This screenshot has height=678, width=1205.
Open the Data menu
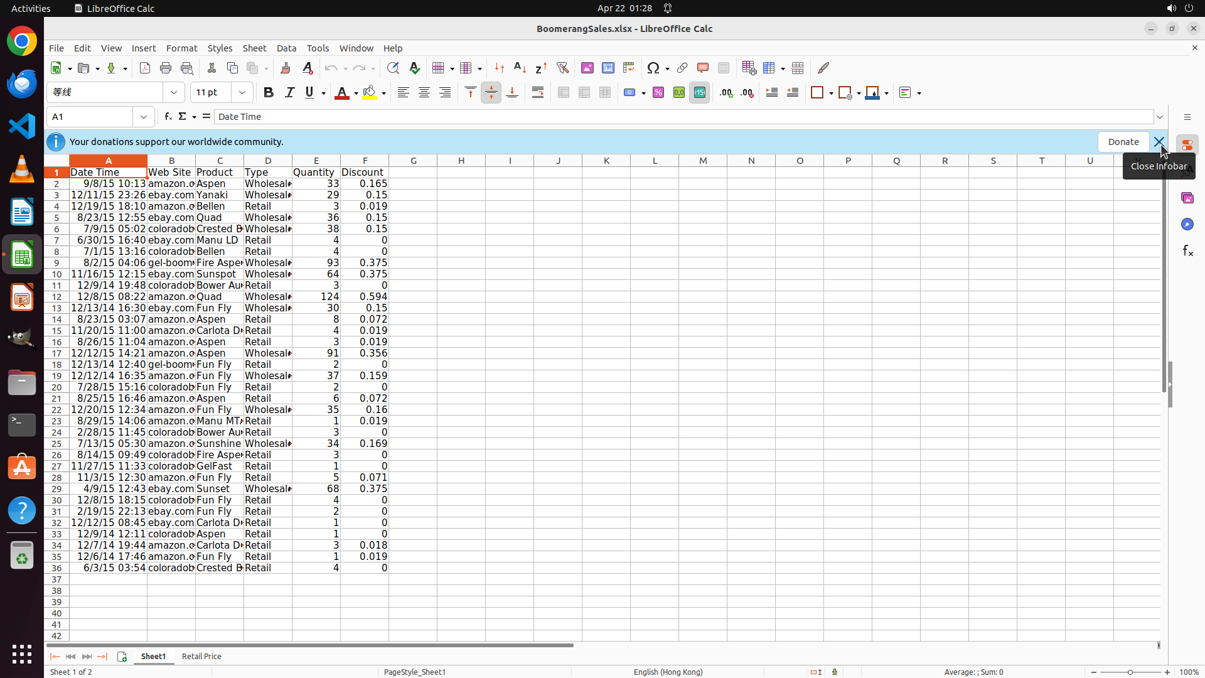(x=286, y=48)
